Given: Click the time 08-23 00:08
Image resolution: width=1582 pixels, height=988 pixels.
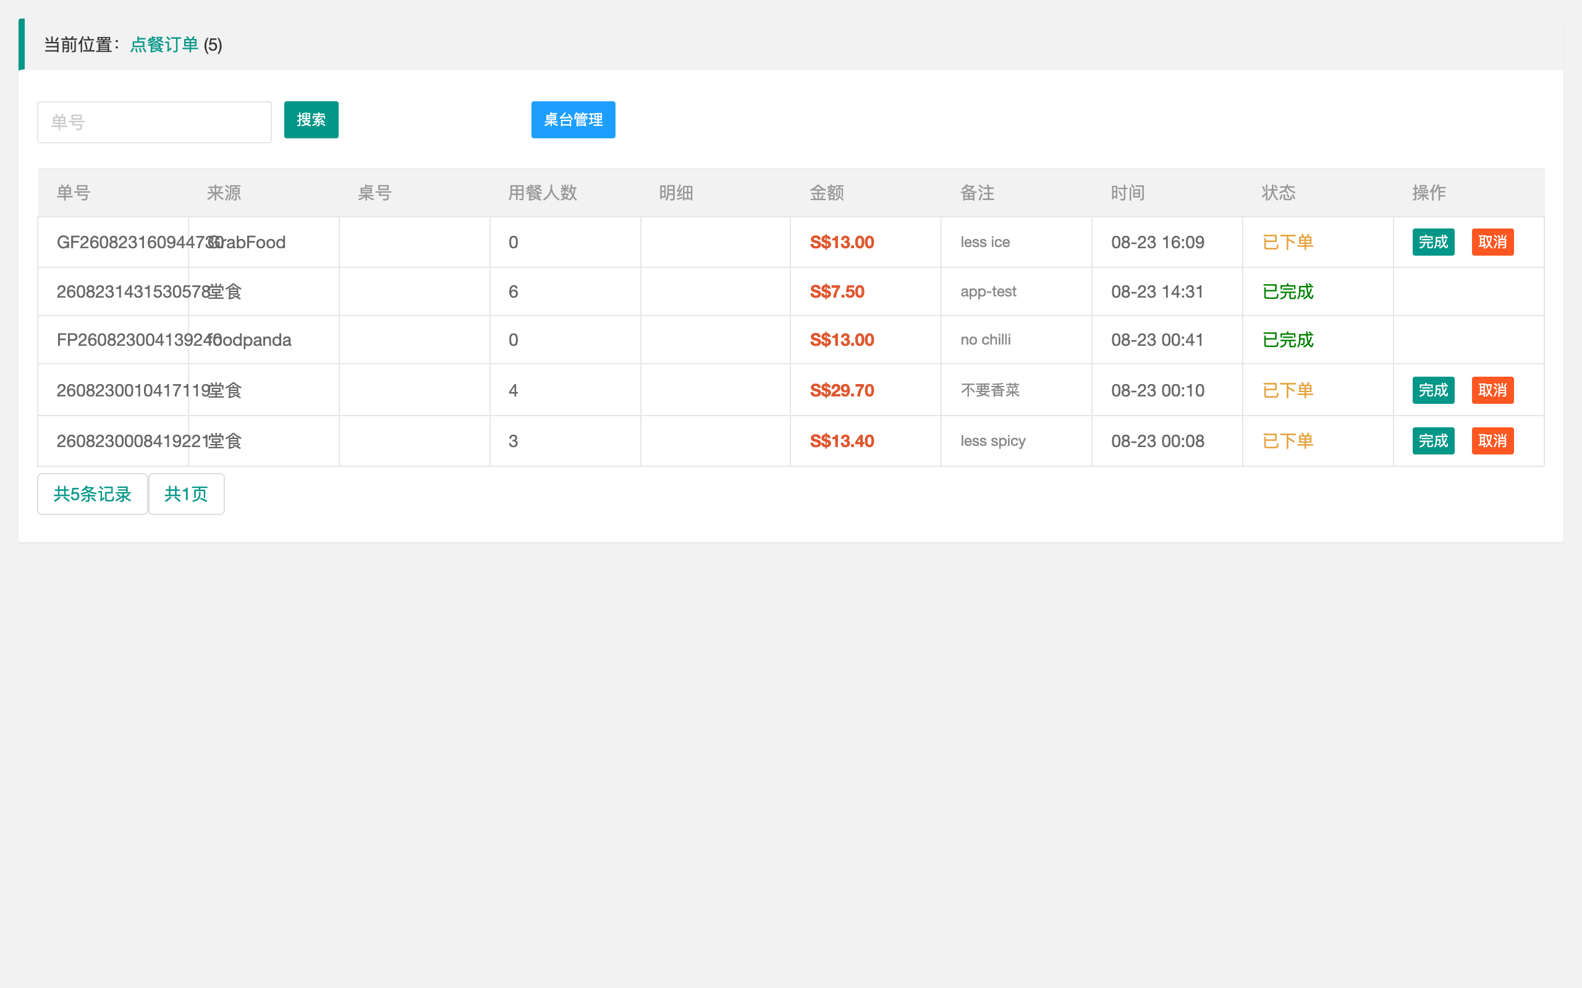Looking at the screenshot, I should pyautogui.click(x=1157, y=441).
